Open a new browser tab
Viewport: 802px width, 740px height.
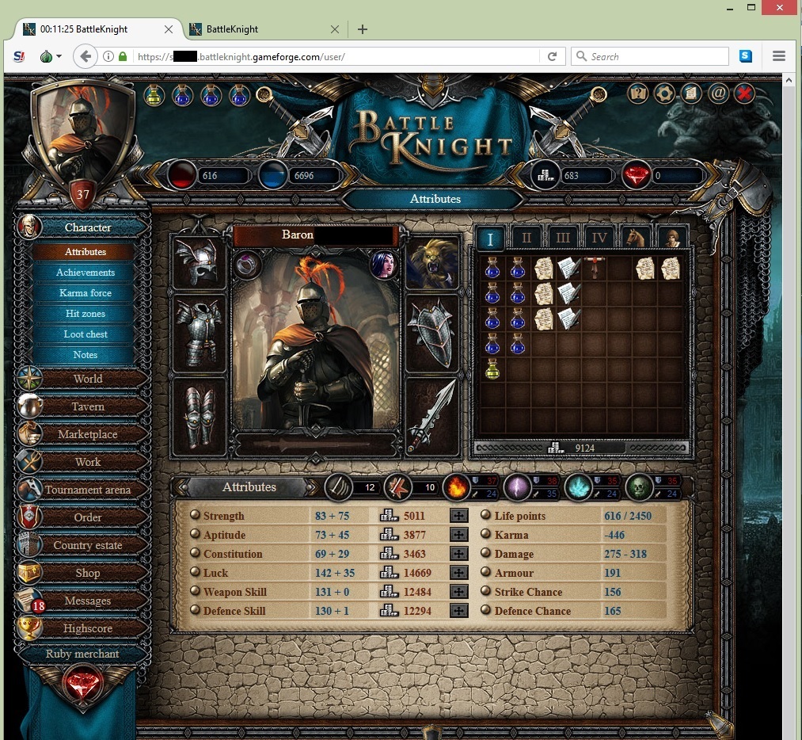[363, 29]
